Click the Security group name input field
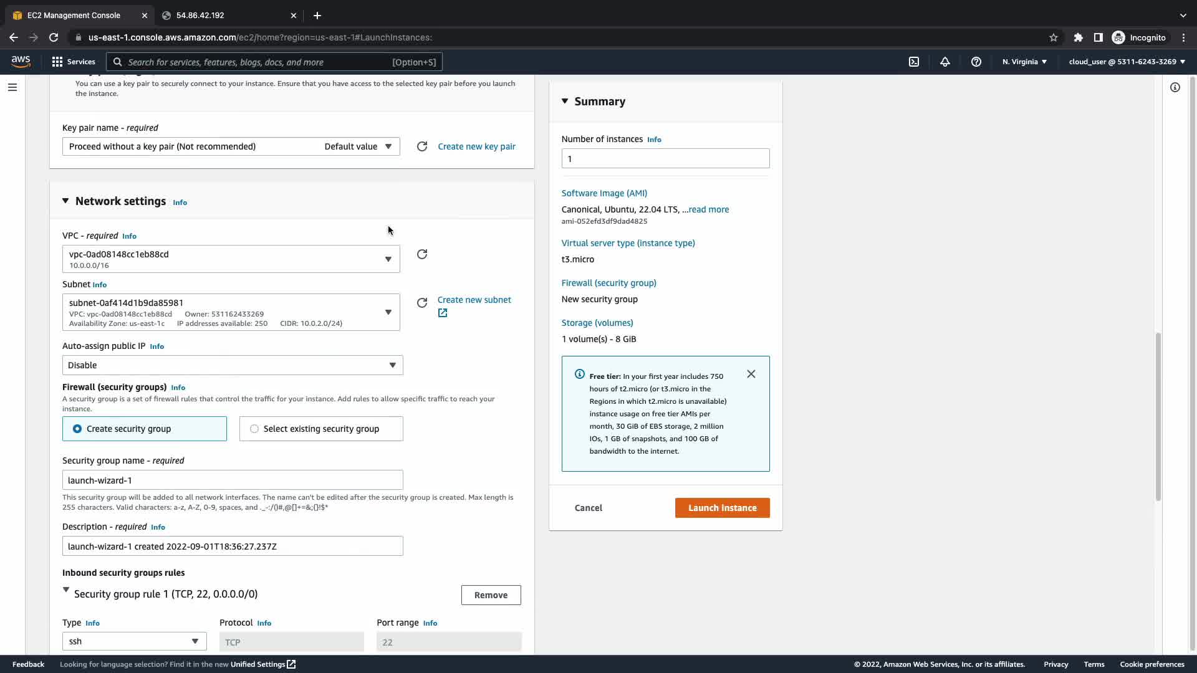 [233, 480]
